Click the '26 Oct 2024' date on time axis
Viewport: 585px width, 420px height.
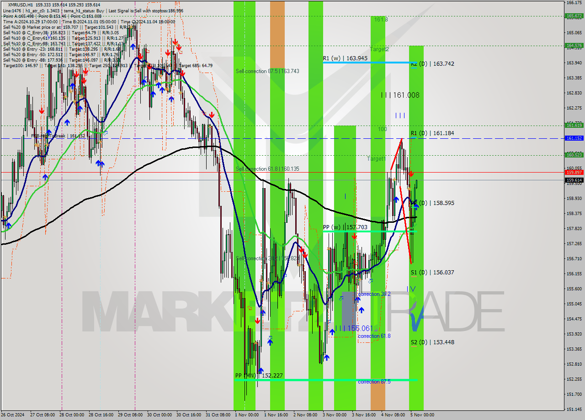click(x=13, y=415)
